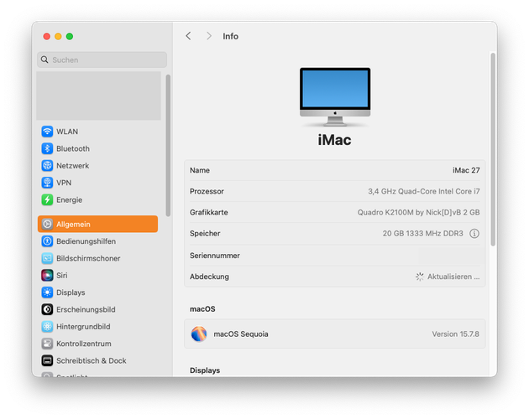Viewport: 529px width, 419px height.
Task: Click the large iMac heading text
Action: coord(334,140)
